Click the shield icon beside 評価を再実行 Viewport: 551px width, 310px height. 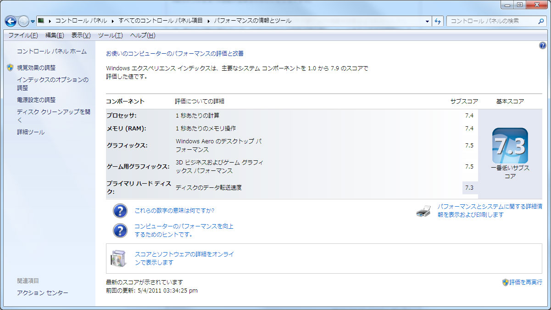tap(505, 282)
